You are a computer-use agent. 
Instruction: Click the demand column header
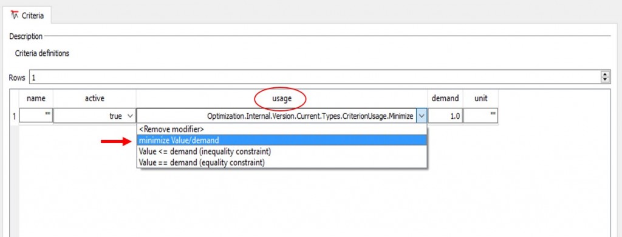(x=445, y=99)
